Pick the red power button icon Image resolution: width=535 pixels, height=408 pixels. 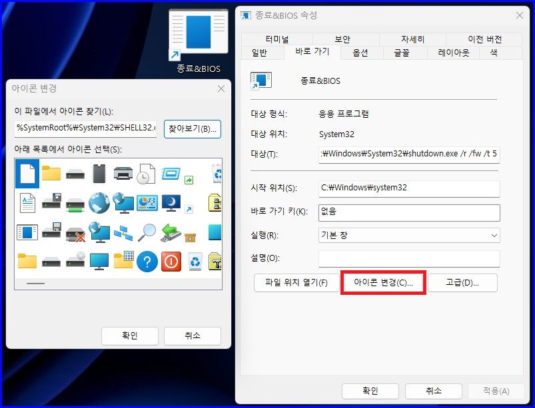tap(171, 262)
